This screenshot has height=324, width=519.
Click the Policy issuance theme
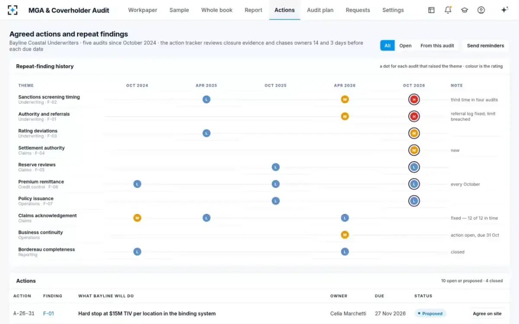(x=36, y=199)
